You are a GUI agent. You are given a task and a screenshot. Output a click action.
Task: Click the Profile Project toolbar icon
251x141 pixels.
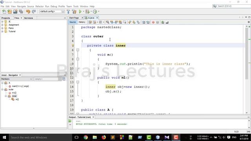(x=95, y=11)
